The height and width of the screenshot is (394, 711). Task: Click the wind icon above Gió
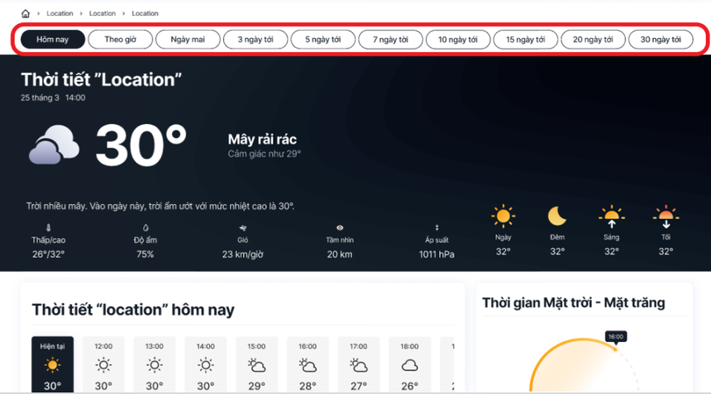click(x=242, y=228)
